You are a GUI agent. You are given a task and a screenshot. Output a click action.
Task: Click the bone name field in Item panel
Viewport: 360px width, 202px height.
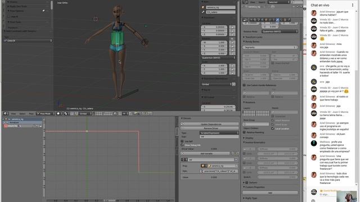tap(220, 12)
